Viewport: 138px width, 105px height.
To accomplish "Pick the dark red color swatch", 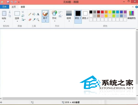I will 99,12.
